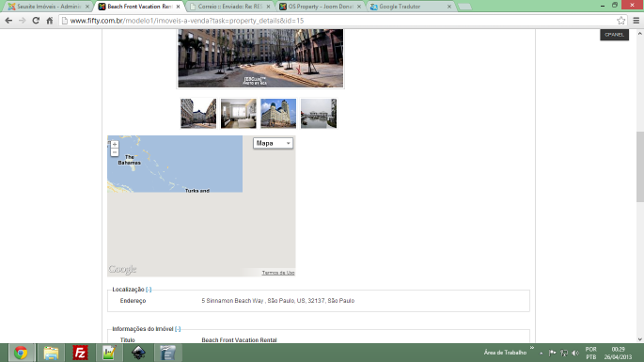Select the bright interior room thumbnail
The width and height of the screenshot is (644, 362).
tap(238, 114)
